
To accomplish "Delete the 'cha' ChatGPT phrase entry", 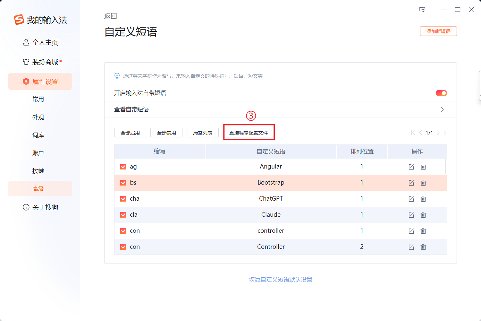I will pos(423,199).
